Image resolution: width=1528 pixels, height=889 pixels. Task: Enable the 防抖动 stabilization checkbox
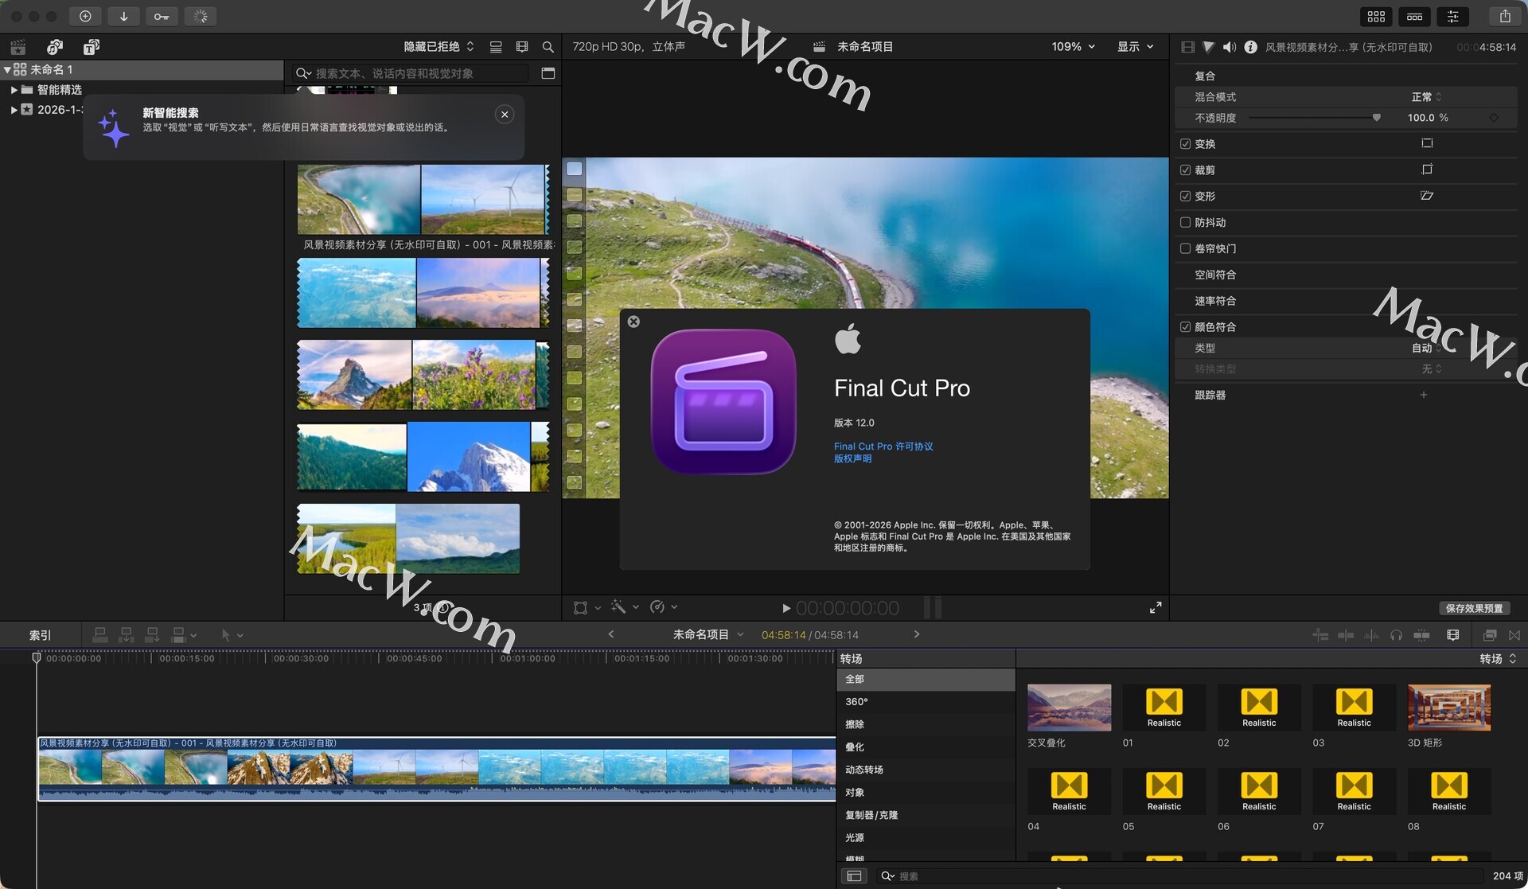[1185, 223]
